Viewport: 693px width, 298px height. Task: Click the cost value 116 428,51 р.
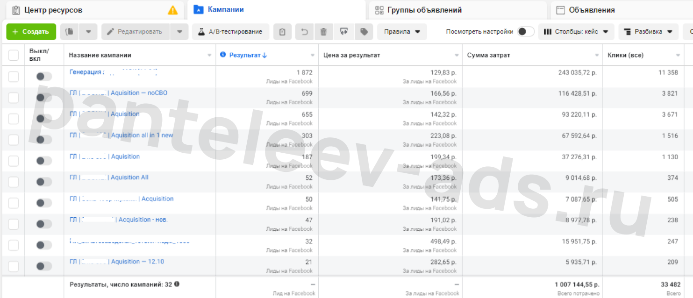pyautogui.click(x=577, y=93)
